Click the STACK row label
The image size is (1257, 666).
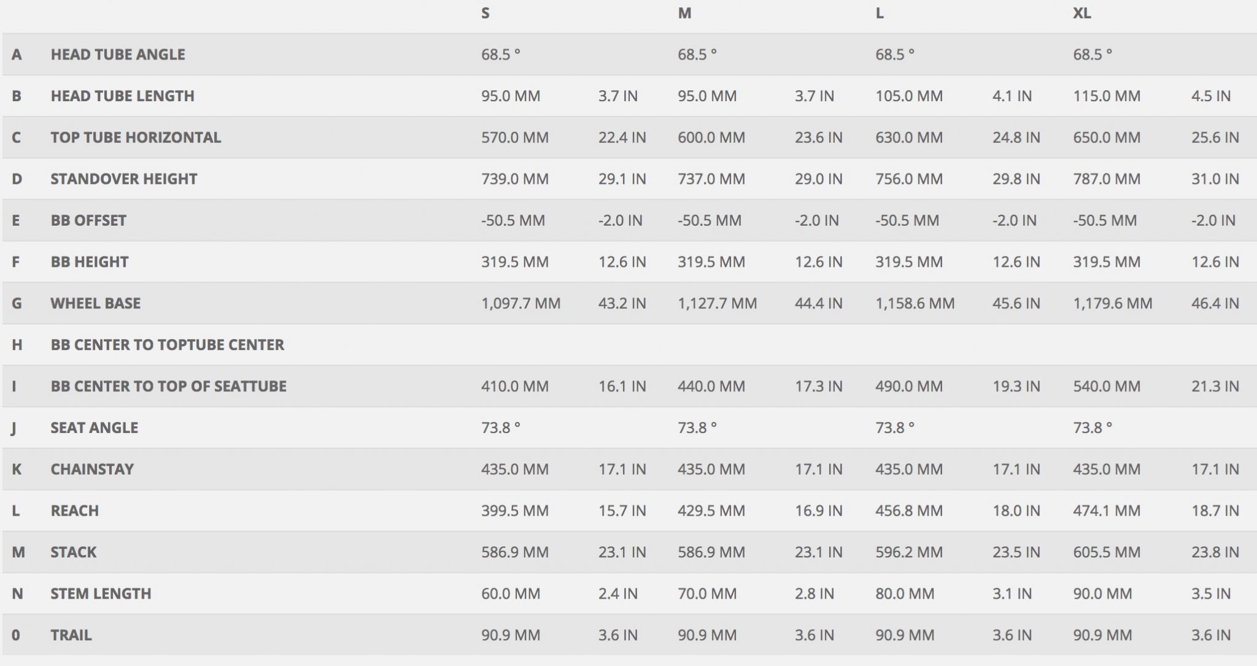coord(74,553)
